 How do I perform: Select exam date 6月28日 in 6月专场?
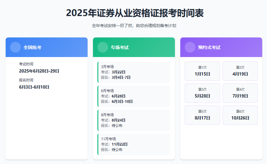(x=119, y=96)
